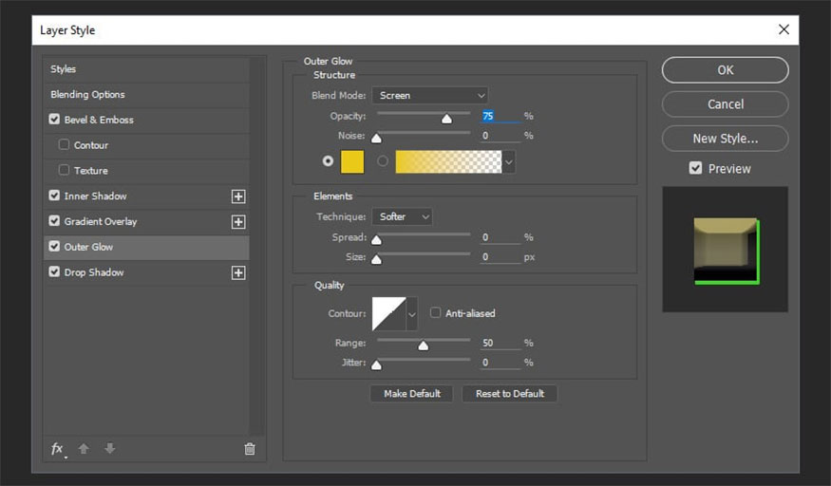Click the fx effects menu icon

[x=57, y=449]
